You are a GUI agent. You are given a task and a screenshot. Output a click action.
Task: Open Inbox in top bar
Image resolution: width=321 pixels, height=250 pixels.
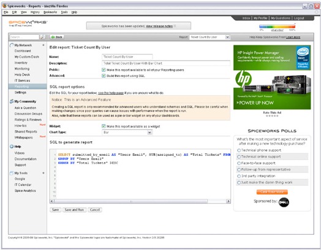246,18
